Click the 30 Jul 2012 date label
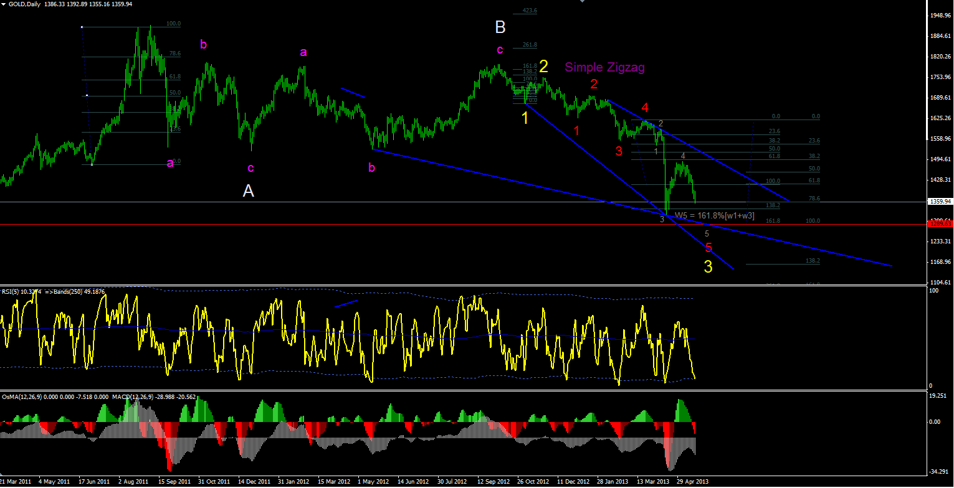 (x=453, y=481)
